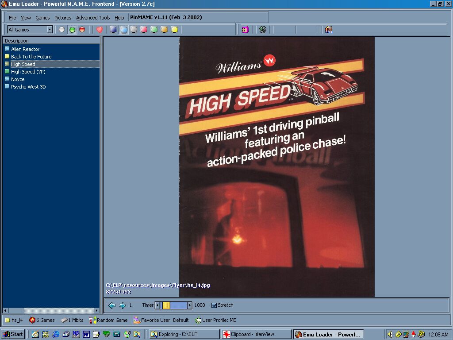Open the Advanced Tools menu
Image resolution: width=453 pixels, height=340 pixels.
point(93,18)
